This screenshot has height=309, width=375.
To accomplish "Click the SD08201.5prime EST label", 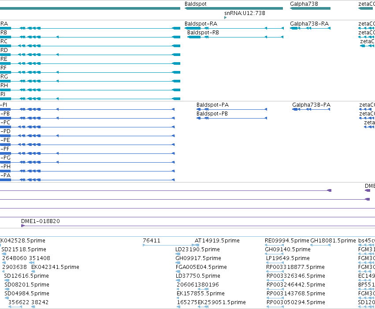I will (x=27, y=285).
